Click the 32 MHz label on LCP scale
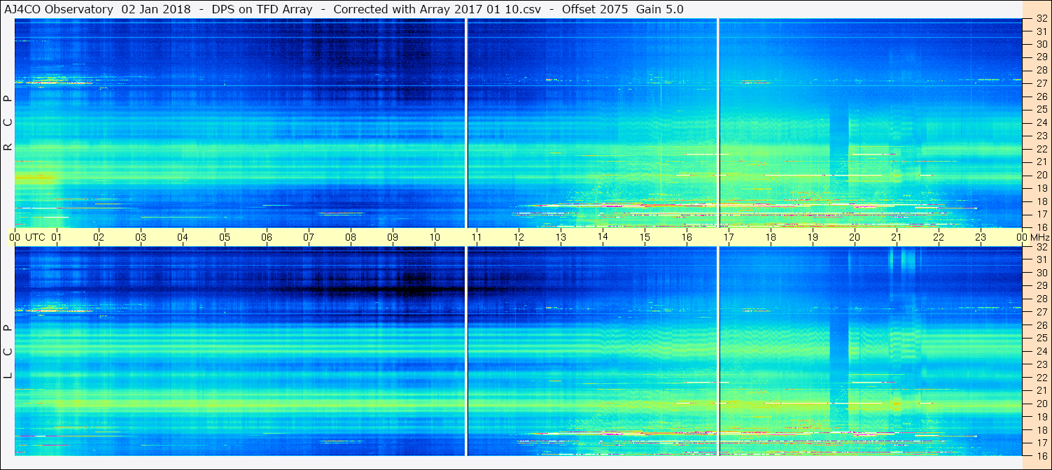1052x470 pixels. (1042, 247)
